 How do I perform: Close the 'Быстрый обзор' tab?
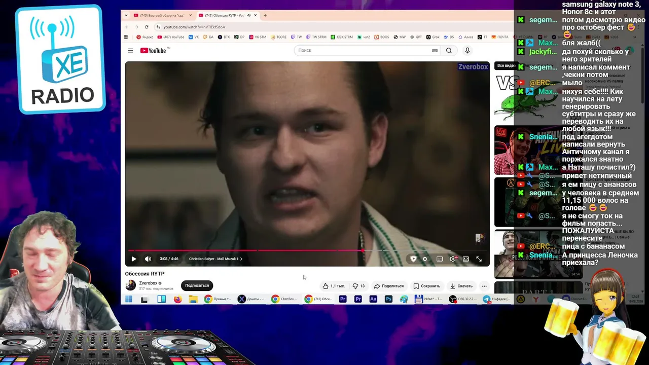click(190, 15)
